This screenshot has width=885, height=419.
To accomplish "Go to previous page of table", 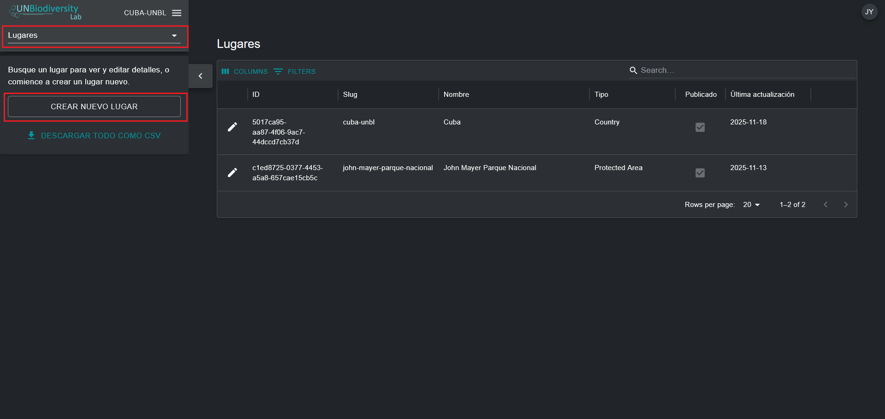I will point(826,205).
